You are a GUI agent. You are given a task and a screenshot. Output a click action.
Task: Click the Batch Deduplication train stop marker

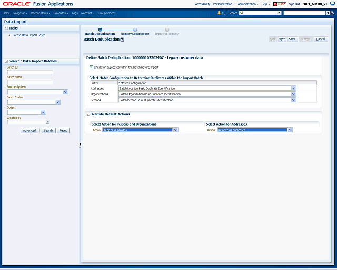pos(100,30)
